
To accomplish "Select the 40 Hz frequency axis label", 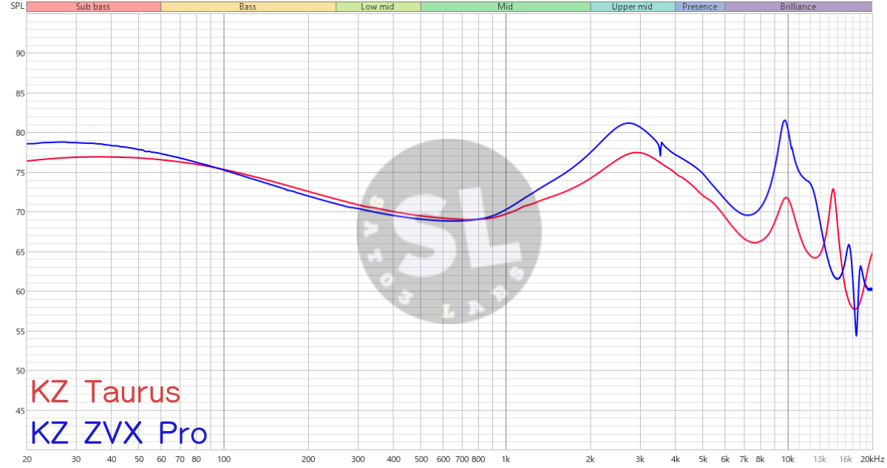I will coord(112,458).
